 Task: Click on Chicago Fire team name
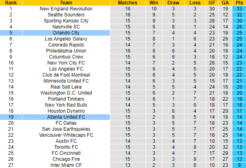66,159
